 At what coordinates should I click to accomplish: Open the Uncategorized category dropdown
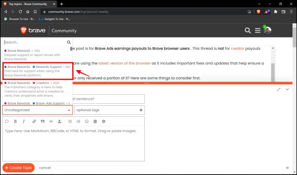[x=37, y=110]
